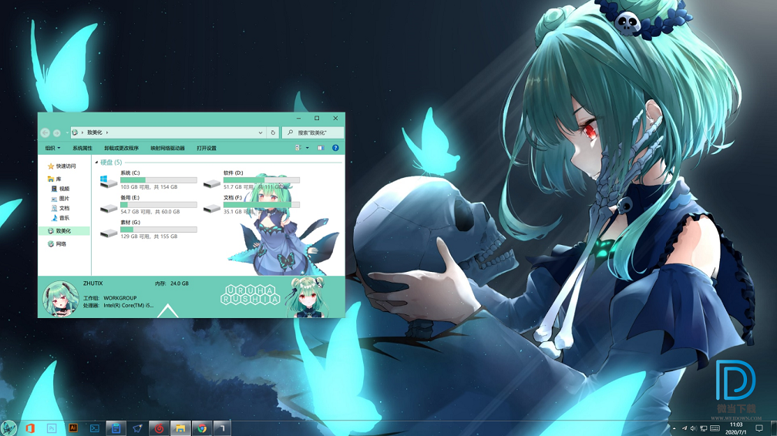Select the 素材 (G:) drive icon
Viewport: 777px width, 436px height.
coord(109,233)
